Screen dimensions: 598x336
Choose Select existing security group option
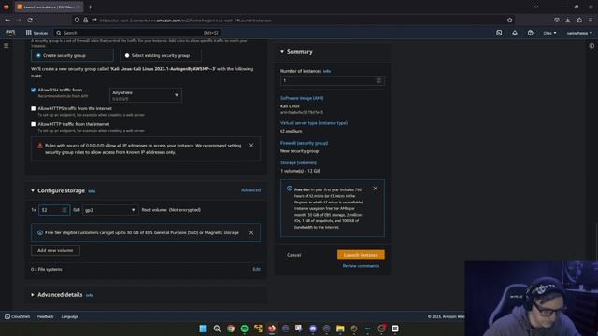[x=161, y=55]
